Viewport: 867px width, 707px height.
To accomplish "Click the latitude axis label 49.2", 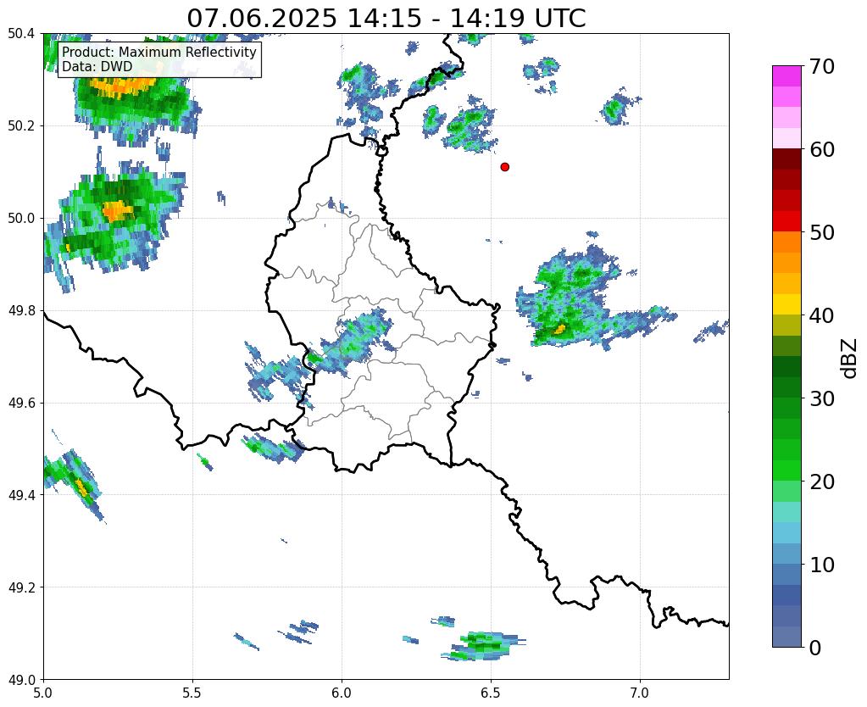I will (x=21, y=587).
